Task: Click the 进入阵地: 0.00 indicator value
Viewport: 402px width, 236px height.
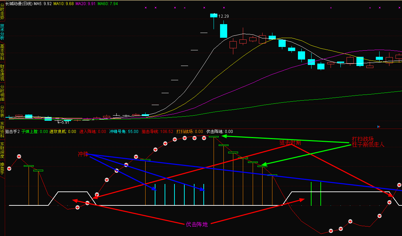Action: coord(93,132)
